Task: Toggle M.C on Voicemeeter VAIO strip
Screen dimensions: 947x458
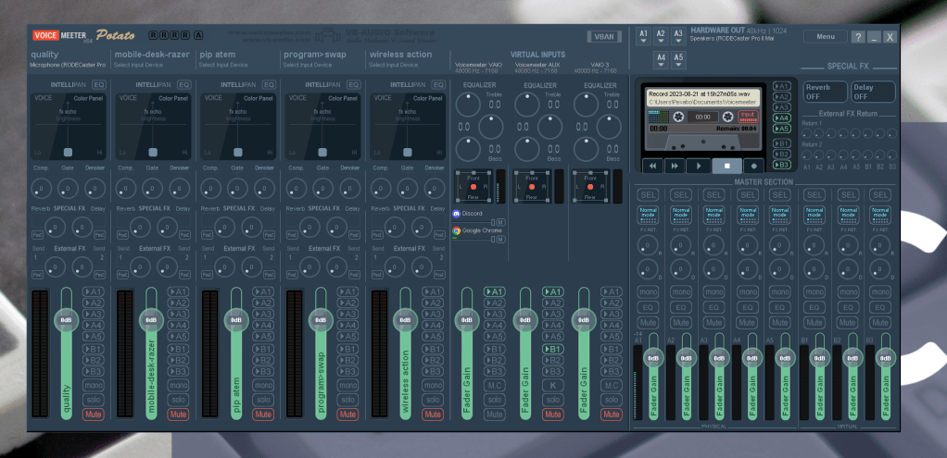Action: click(x=494, y=386)
